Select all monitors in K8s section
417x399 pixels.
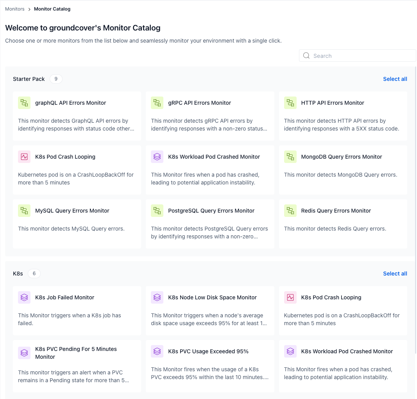(x=395, y=274)
